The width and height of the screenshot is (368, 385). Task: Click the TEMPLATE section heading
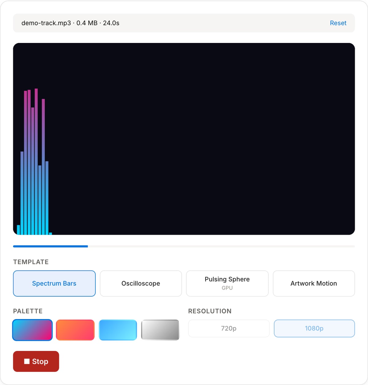pyautogui.click(x=31, y=262)
